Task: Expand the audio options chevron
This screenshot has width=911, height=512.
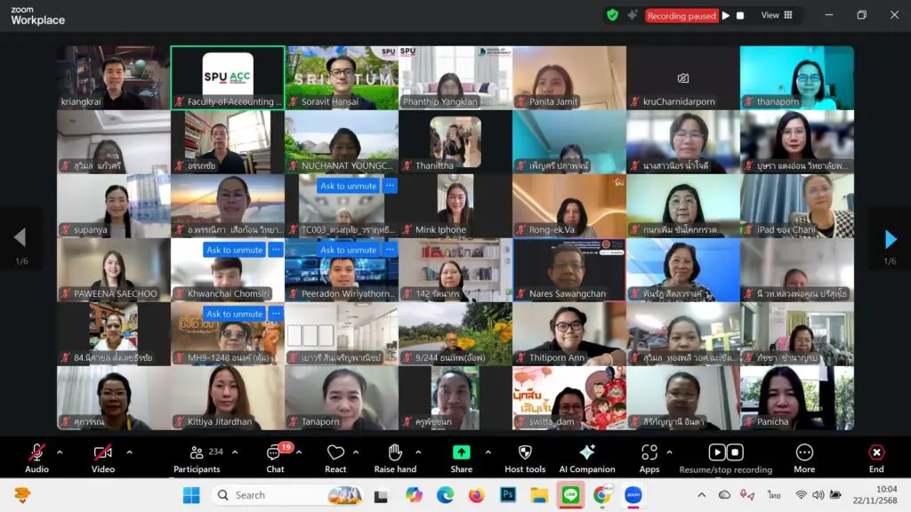Action: pyautogui.click(x=60, y=452)
